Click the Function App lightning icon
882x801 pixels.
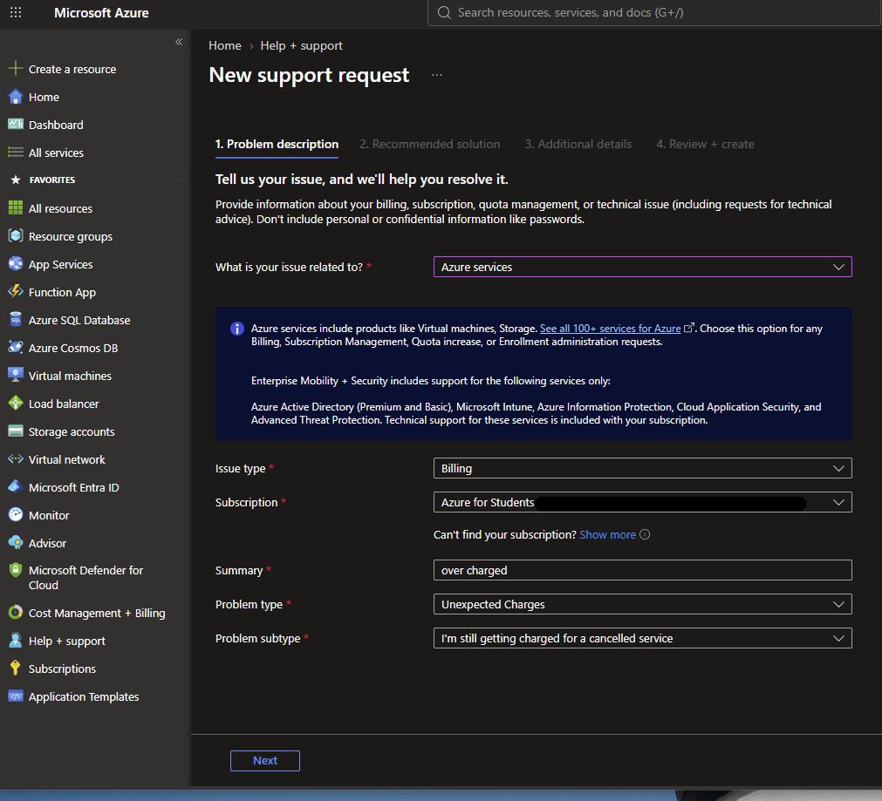16,292
